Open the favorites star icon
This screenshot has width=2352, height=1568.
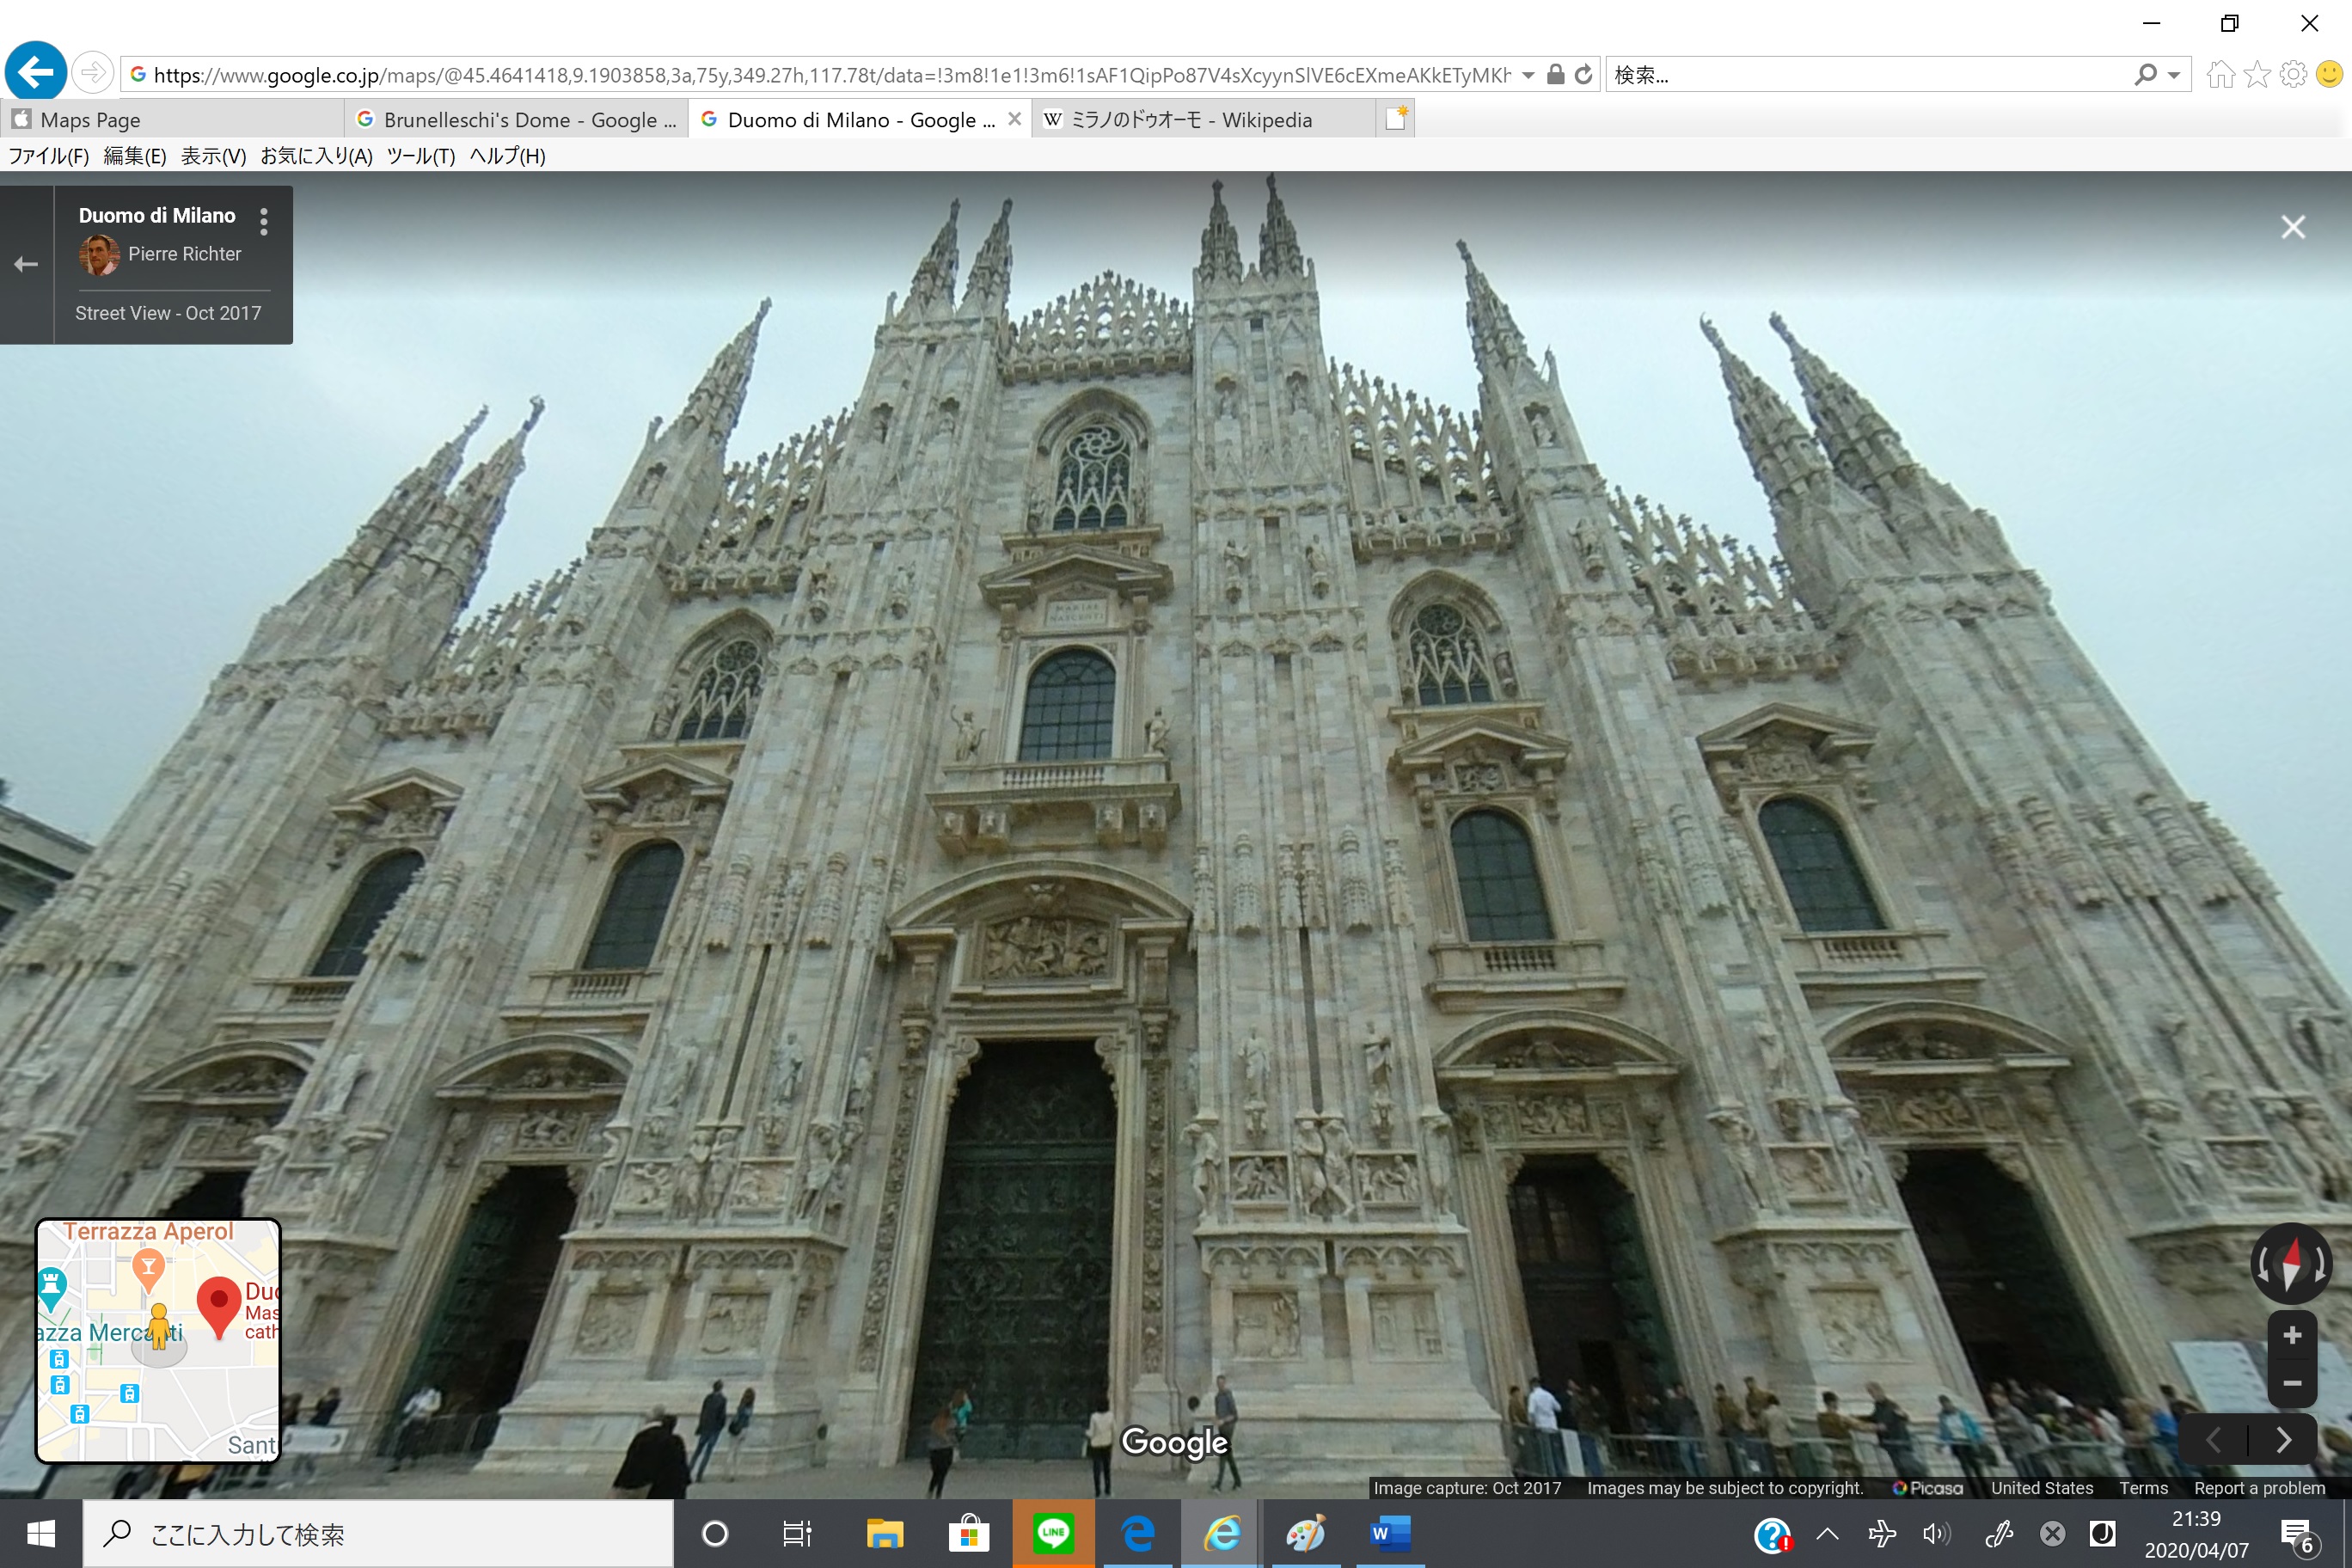tap(2257, 75)
